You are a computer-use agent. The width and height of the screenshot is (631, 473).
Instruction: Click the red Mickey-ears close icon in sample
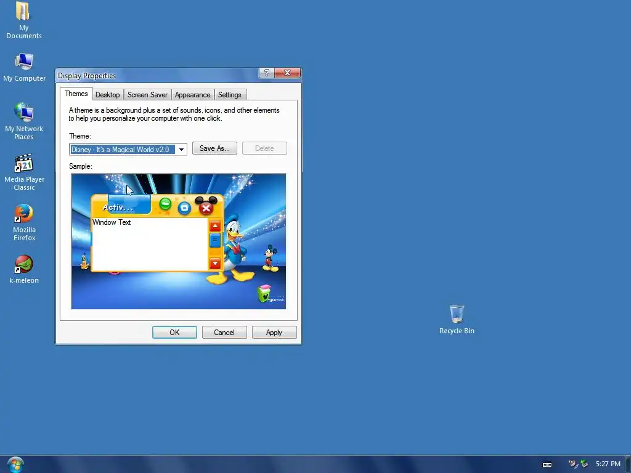click(206, 206)
